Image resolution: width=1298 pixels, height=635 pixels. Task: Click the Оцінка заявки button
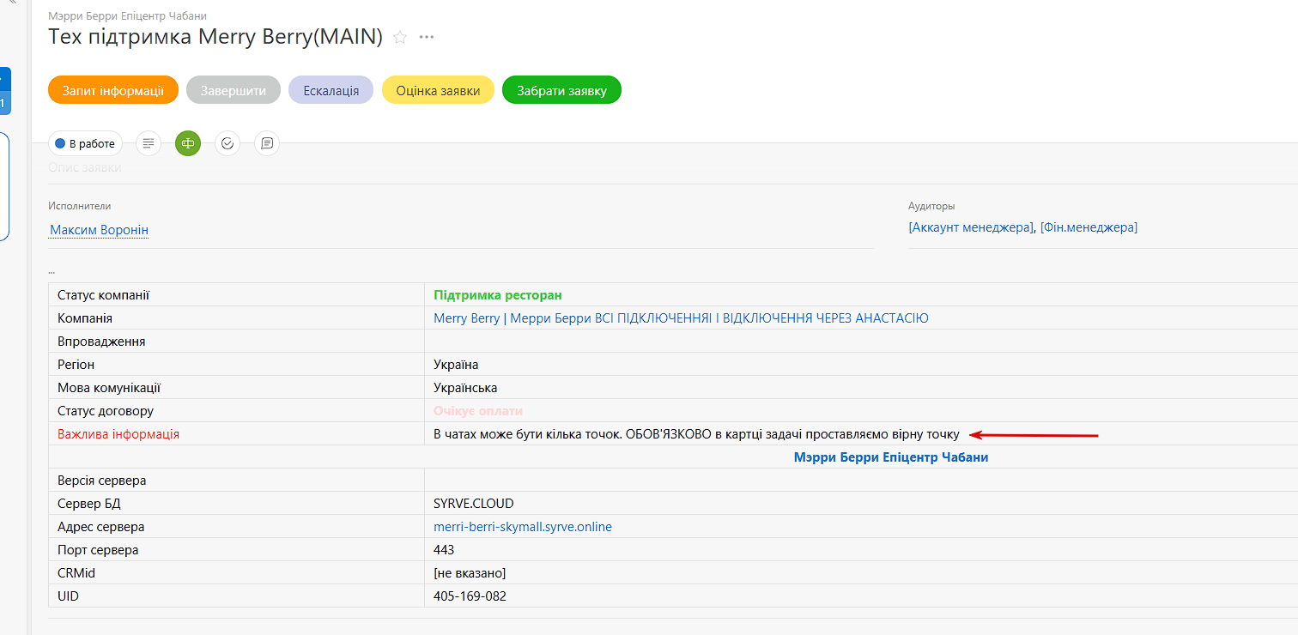coord(438,90)
